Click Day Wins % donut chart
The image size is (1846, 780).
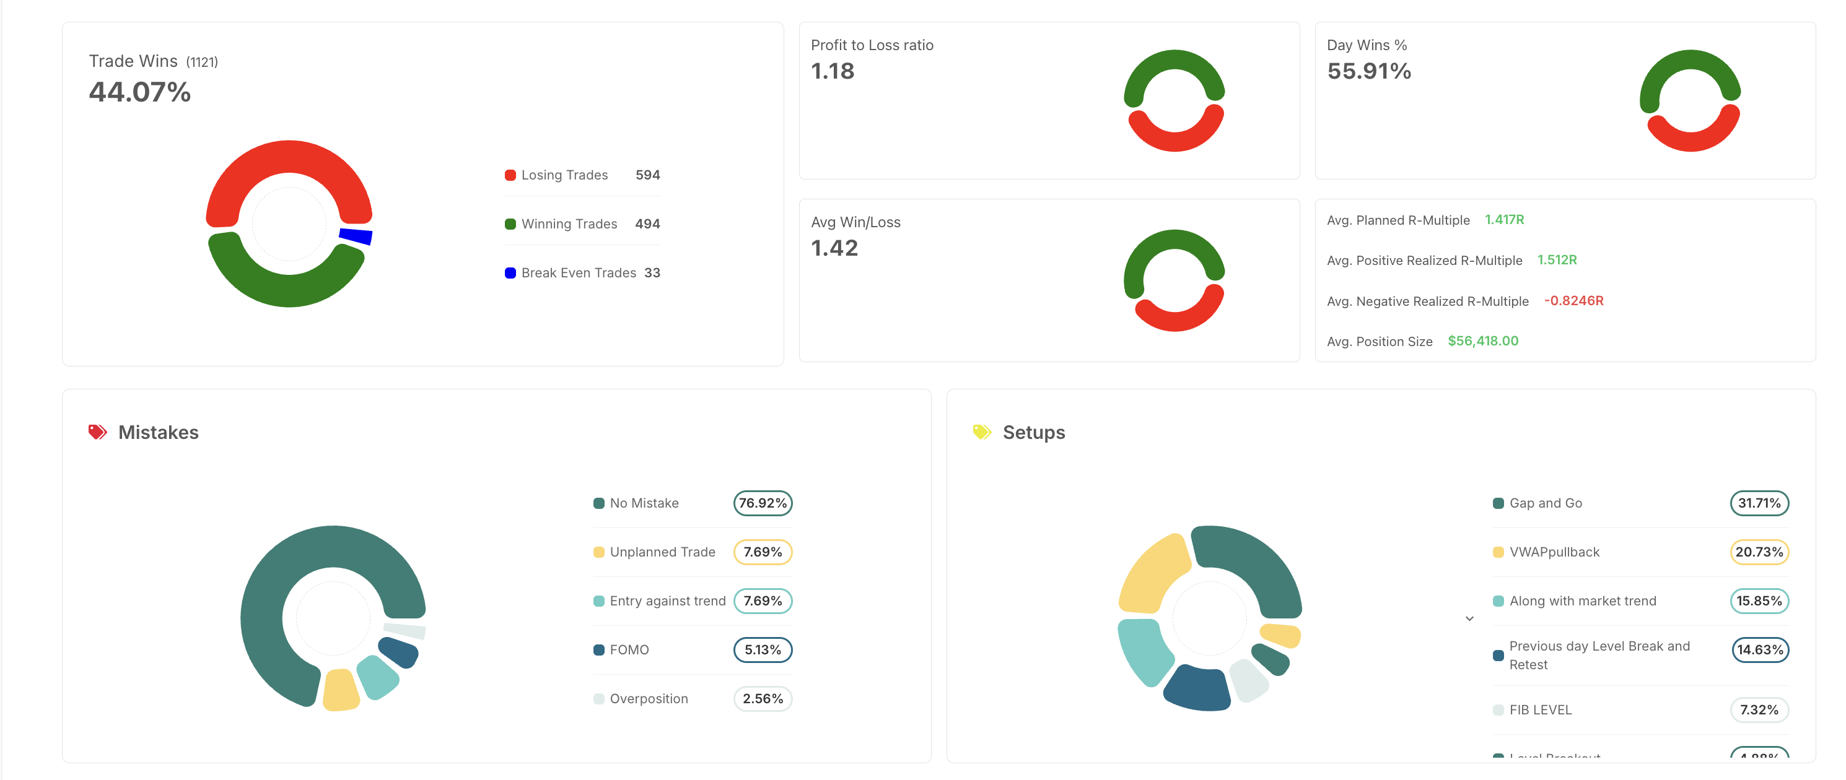tap(1690, 101)
